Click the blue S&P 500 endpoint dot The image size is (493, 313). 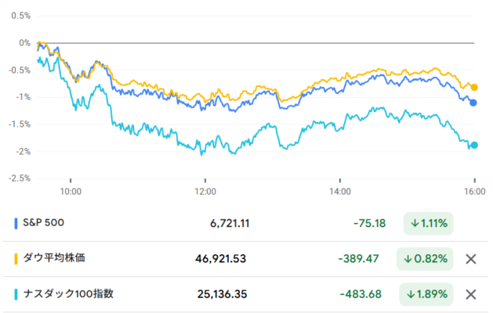point(473,103)
